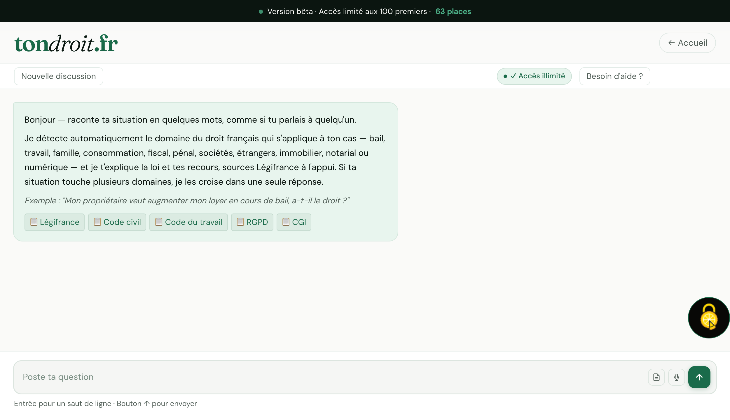Click the Bonjour greeting line
Screen dimensions: 730x420
point(190,120)
